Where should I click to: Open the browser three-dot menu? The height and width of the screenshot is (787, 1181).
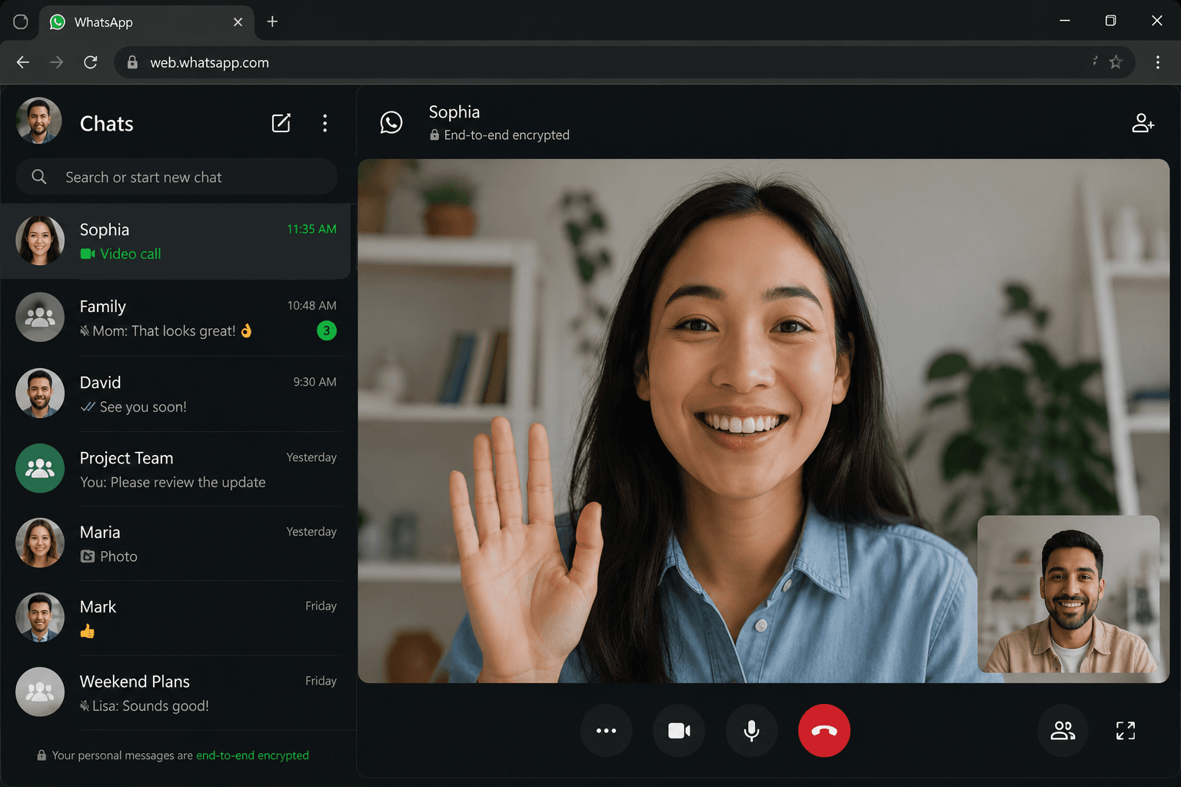coord(1158,62)
